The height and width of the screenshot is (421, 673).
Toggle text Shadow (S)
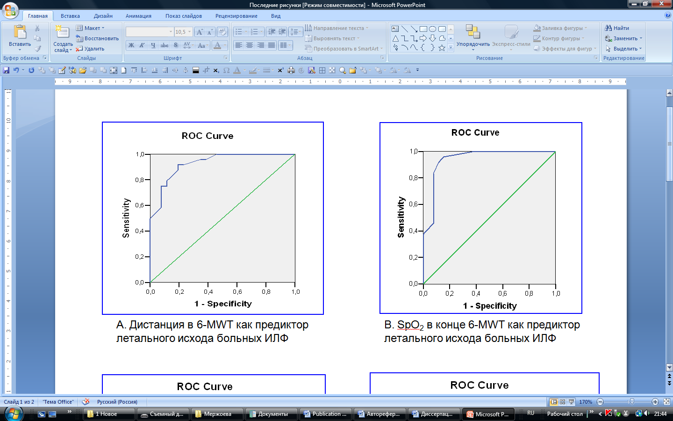pyautogui.click(x=175, y=45)
